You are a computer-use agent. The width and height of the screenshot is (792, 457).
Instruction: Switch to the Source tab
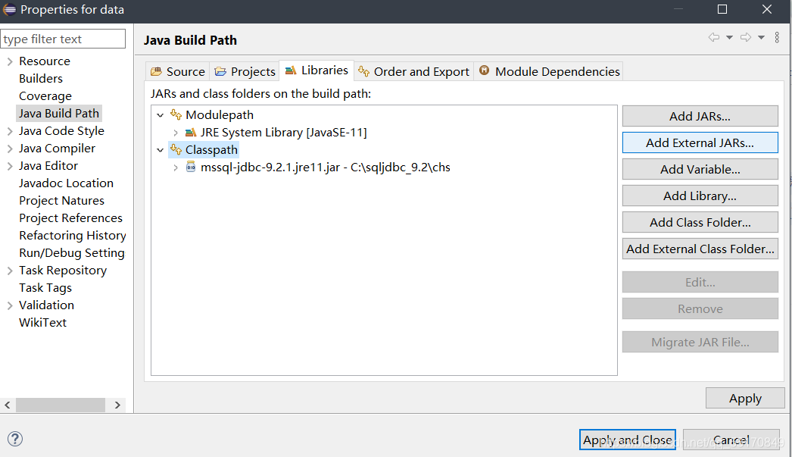pos(178,72)
